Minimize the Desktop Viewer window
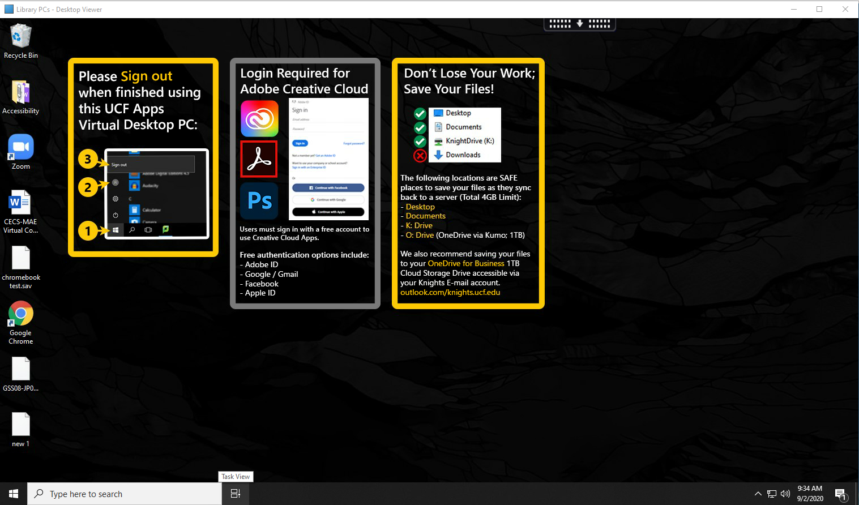859x505 pixels. [x=793, y=9]
